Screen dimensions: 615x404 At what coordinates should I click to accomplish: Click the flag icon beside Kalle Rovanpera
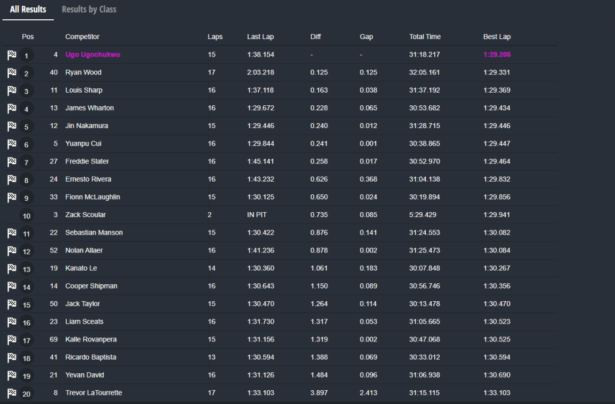[11, 340]
